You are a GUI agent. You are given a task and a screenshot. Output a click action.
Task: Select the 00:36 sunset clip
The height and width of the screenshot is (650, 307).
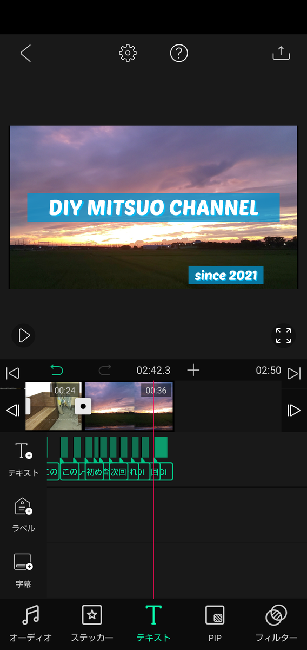(129, 406)
